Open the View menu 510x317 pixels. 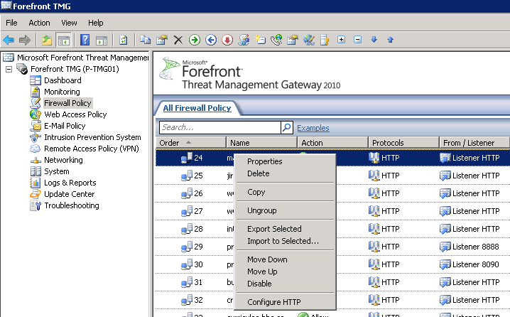[x=69, y=23]
